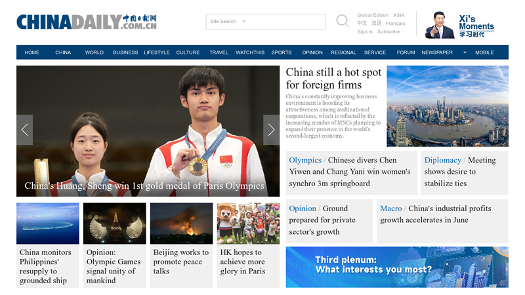Select the REGIONAL nav item

pos(343,52)
